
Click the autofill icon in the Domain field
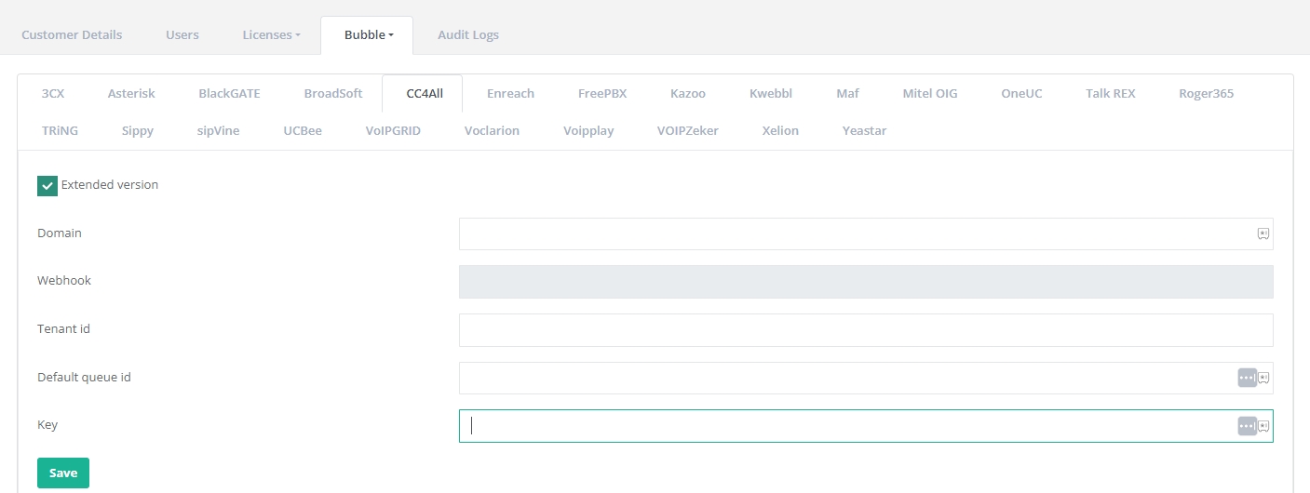click(x=1263, y=234)
